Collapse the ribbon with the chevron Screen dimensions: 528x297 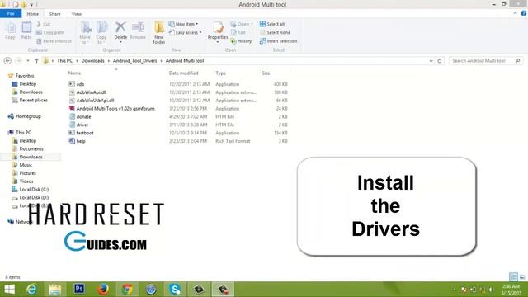515,13
